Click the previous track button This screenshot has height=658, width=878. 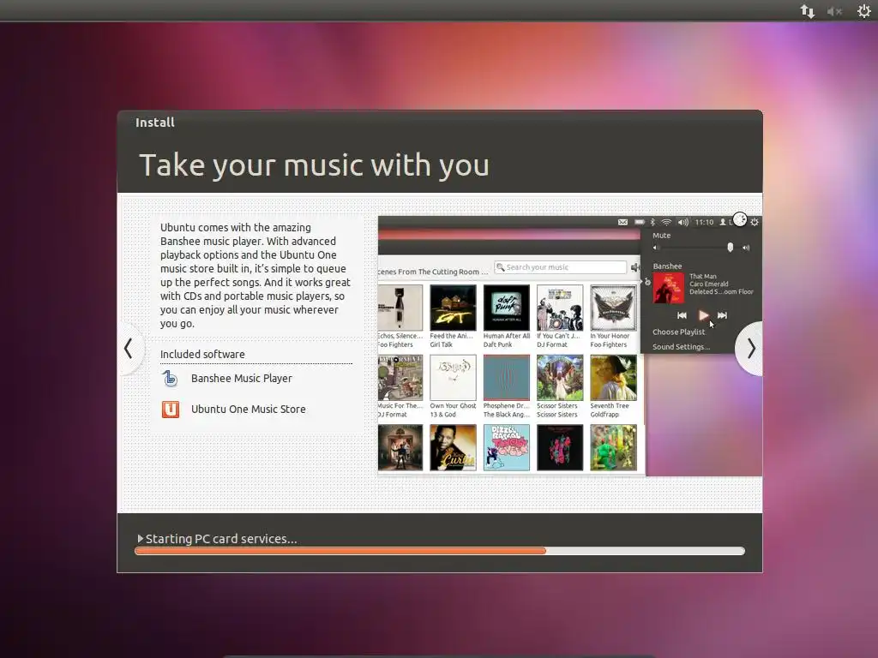coord(682,315)
